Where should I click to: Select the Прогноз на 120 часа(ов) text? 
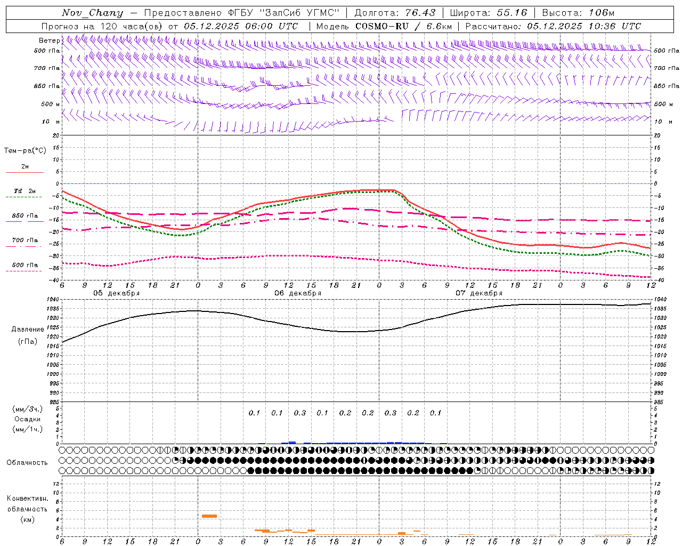coord(102,26)
